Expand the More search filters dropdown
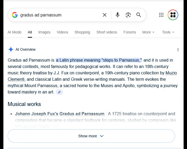Image resolution: width=187 pixels, height=149 pixels. (x=148, y=32)
